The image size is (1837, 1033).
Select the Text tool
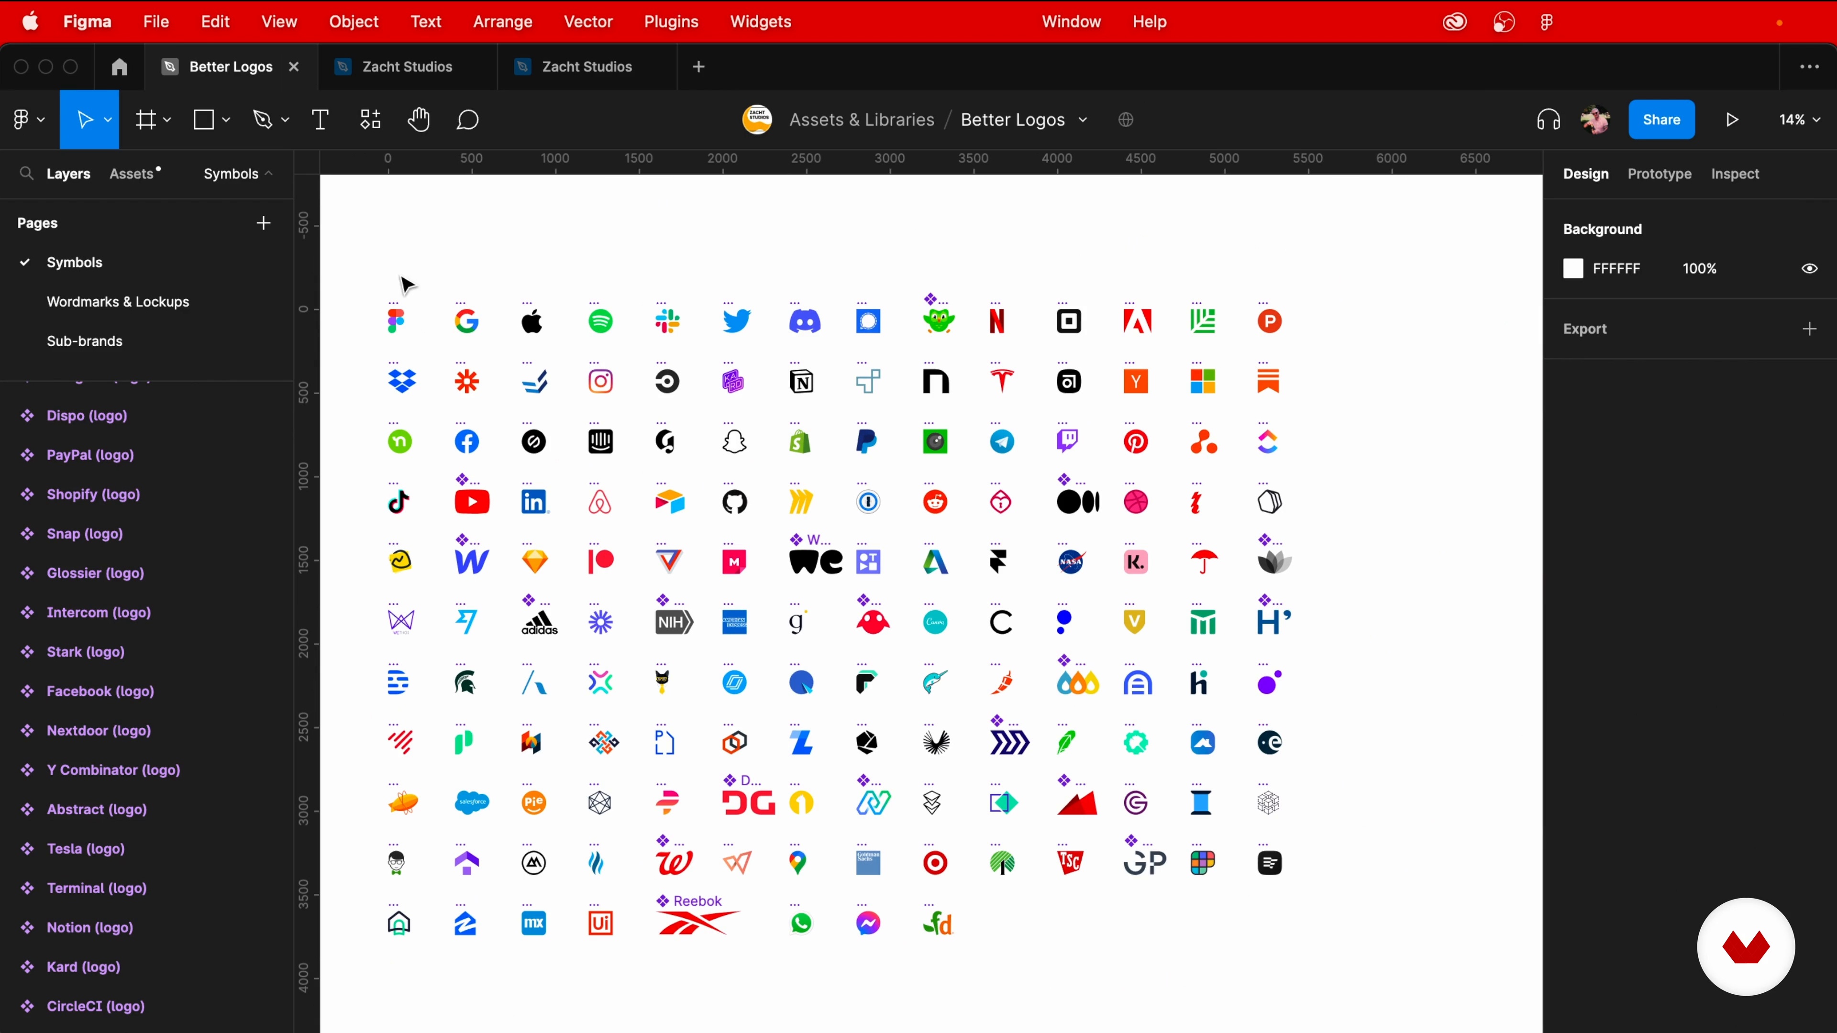pyautogui.click(x=320, y=120)
